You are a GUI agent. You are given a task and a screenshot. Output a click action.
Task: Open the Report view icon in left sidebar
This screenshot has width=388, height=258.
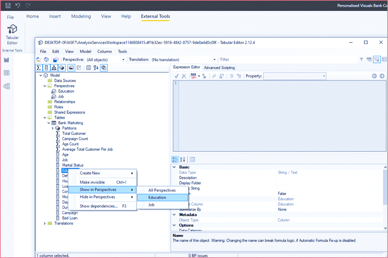point(6,60)
